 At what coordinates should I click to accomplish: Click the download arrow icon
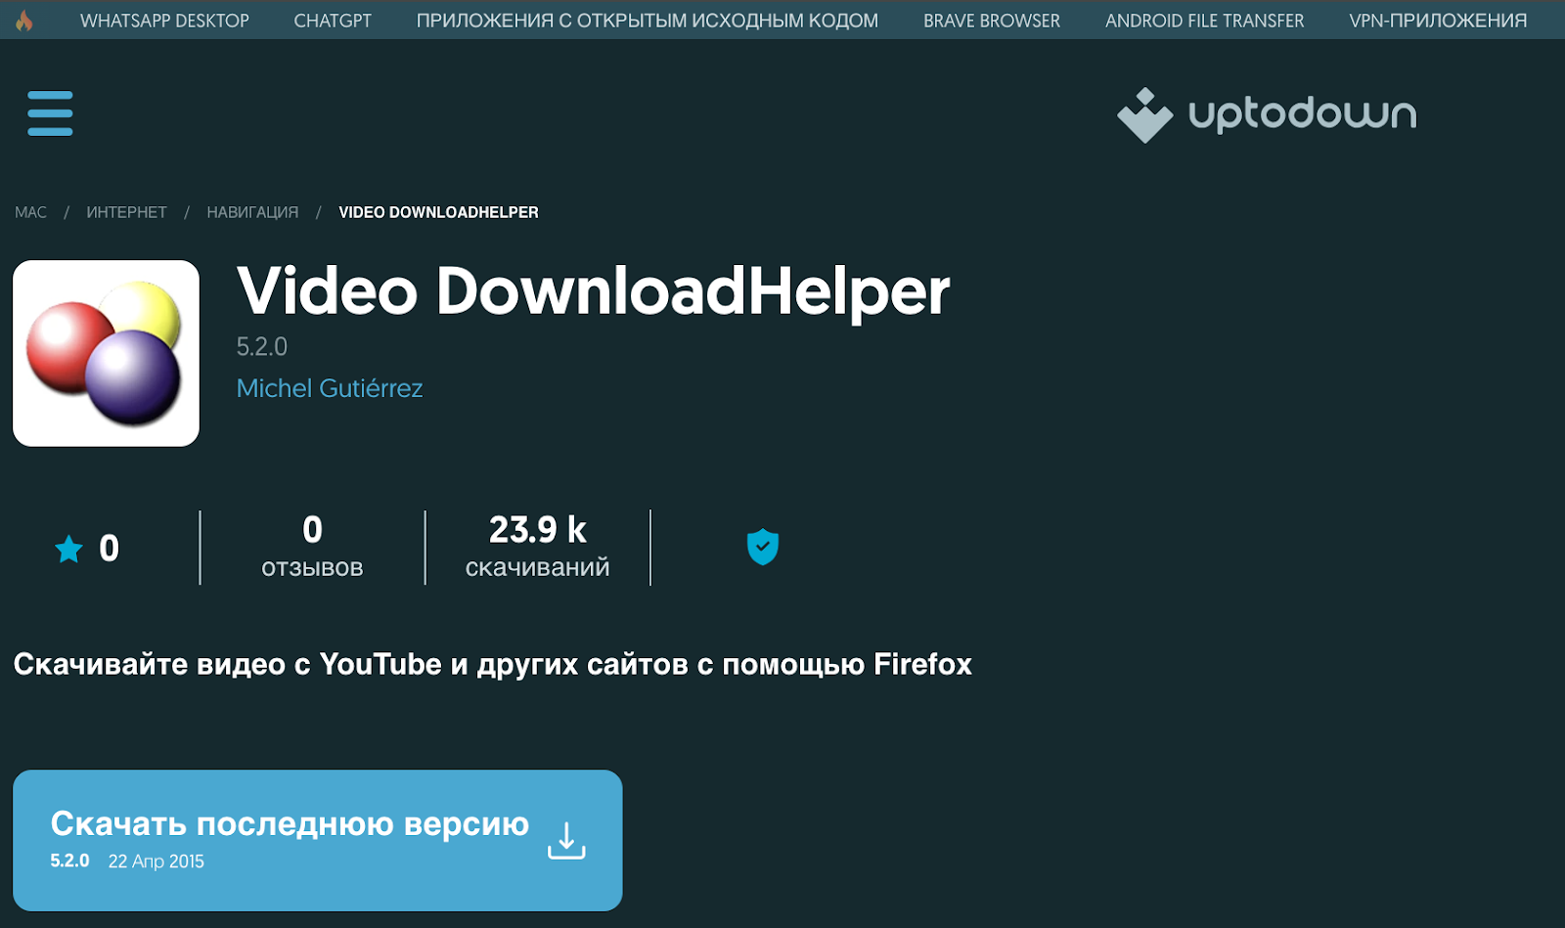(x=566, y=841)
